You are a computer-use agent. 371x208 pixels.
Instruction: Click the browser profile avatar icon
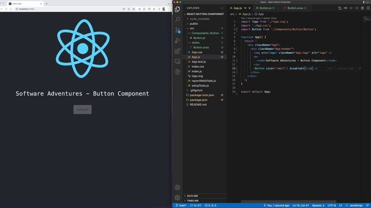point(163,9)
